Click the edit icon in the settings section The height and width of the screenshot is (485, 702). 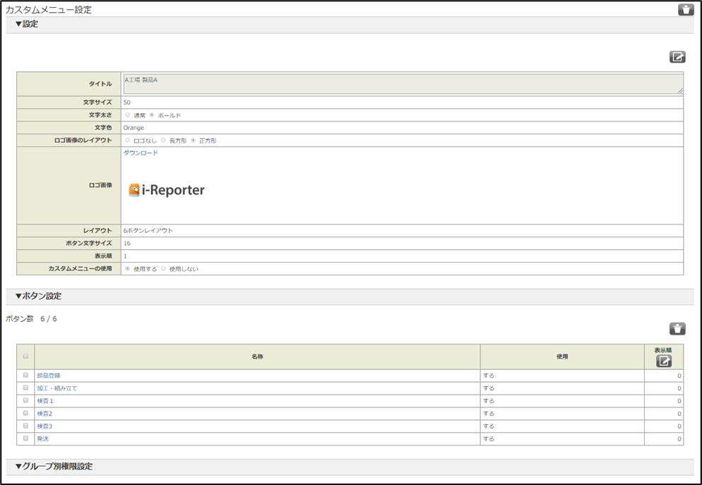[677, 57]
